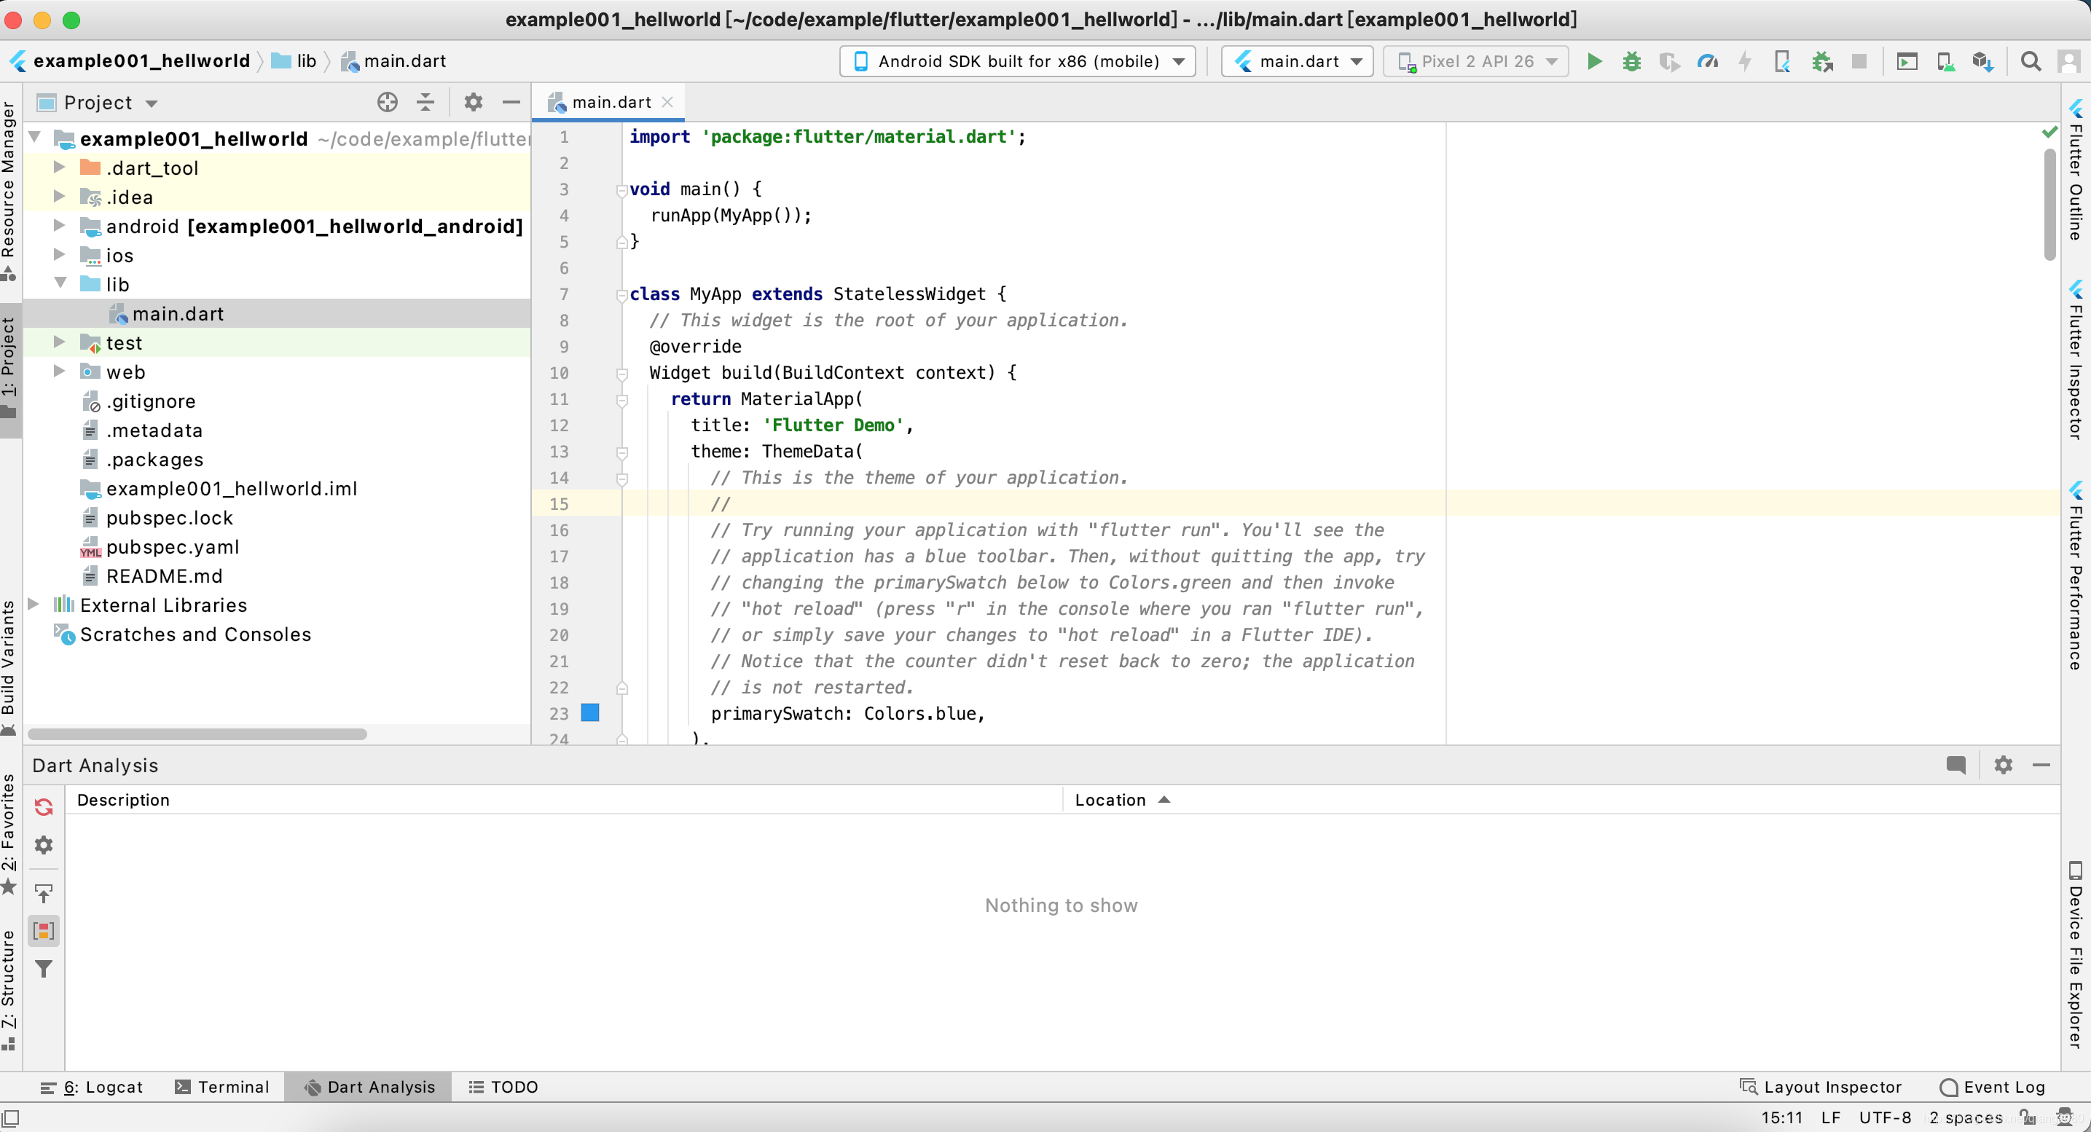This screenshot has width=2091, height=1132.
Task: Click the user account avatar icon
Action: click(x=2068, y=62)
